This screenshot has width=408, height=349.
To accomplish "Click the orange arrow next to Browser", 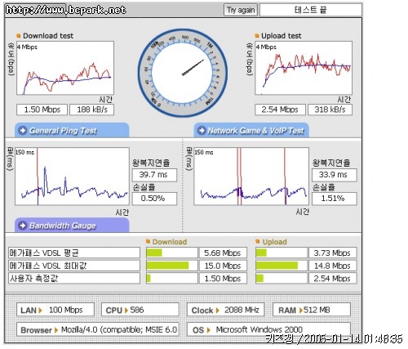I will (x=56, y=330).
